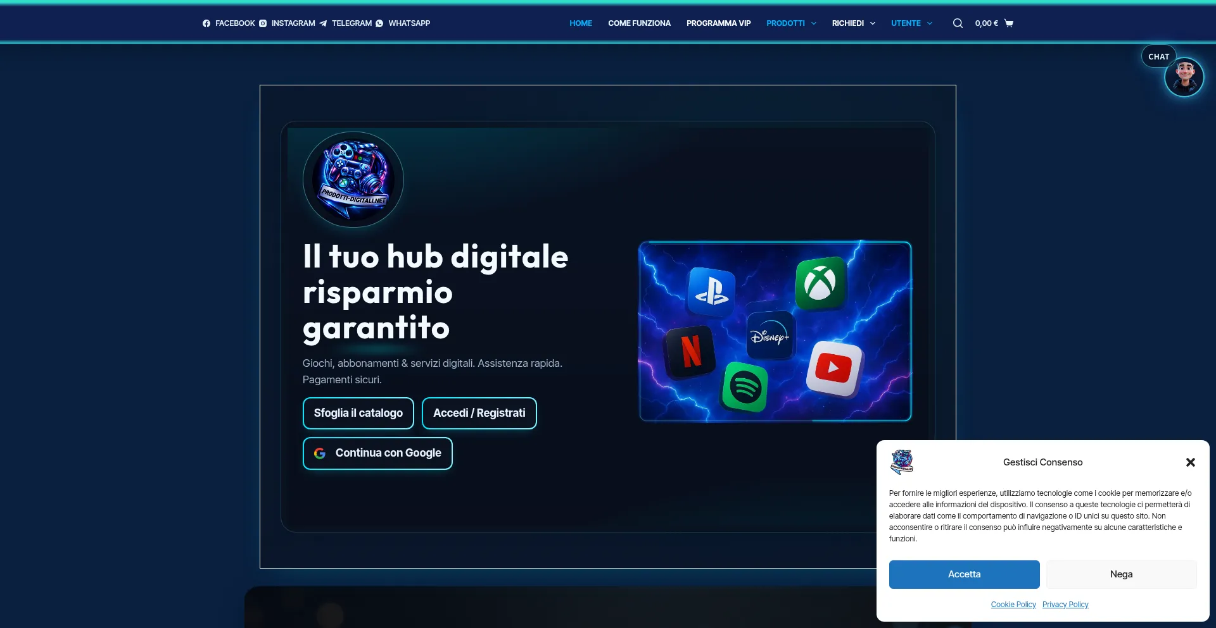Click the Sfoglia il catalogo button
Viewport: 1216px width, 628px height.
358,413
